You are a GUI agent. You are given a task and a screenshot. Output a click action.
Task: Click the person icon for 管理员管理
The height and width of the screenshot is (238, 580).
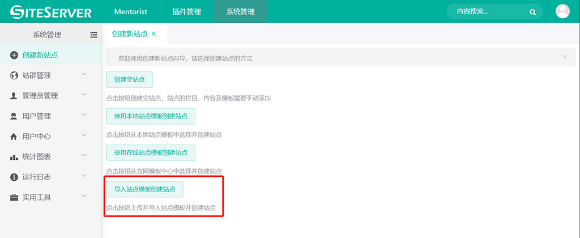click(14, 96)
